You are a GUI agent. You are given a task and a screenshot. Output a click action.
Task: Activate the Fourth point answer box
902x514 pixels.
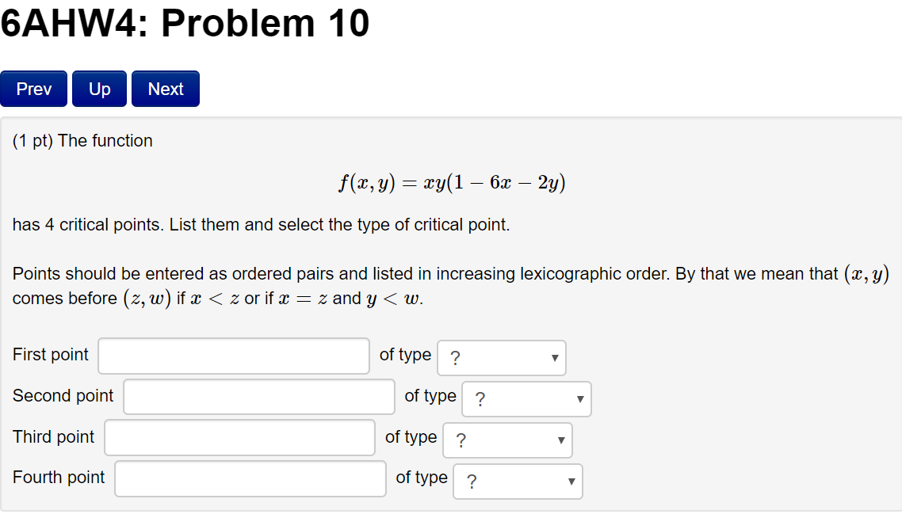[x=250, y=478]
